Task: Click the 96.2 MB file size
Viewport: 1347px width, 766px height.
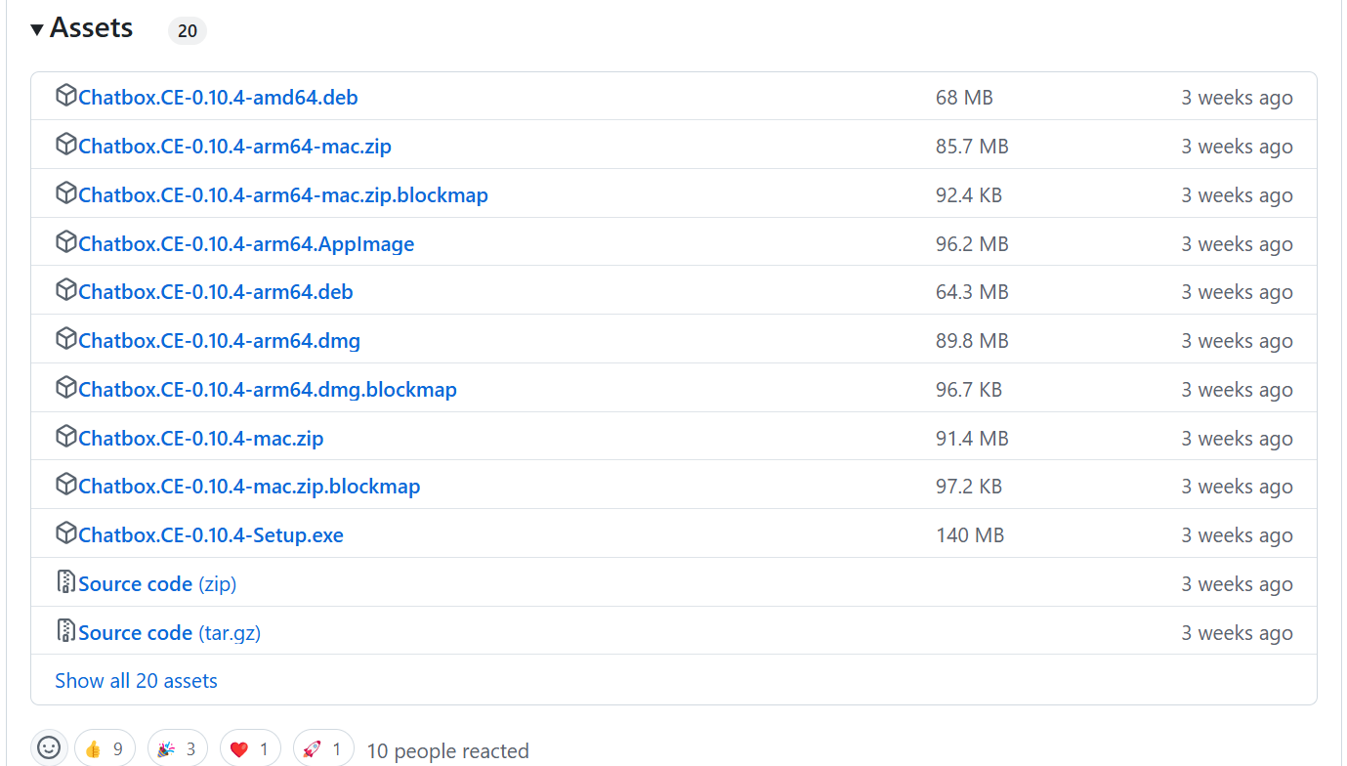Action: click(972, 244)
